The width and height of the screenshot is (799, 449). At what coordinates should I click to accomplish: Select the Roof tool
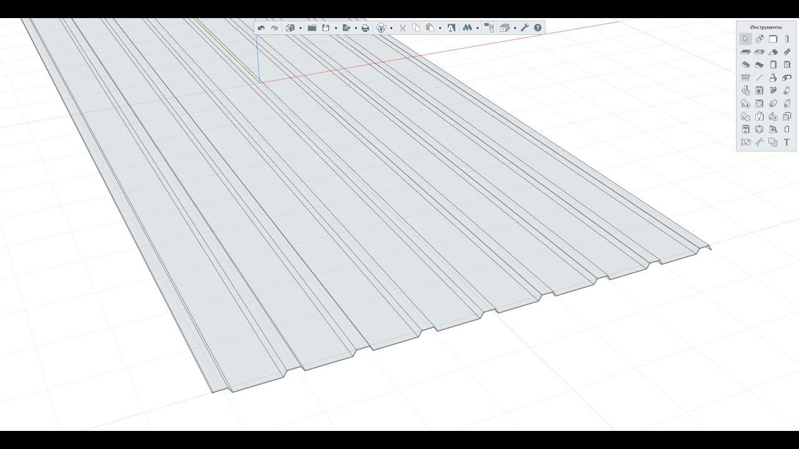pos(773,52)
